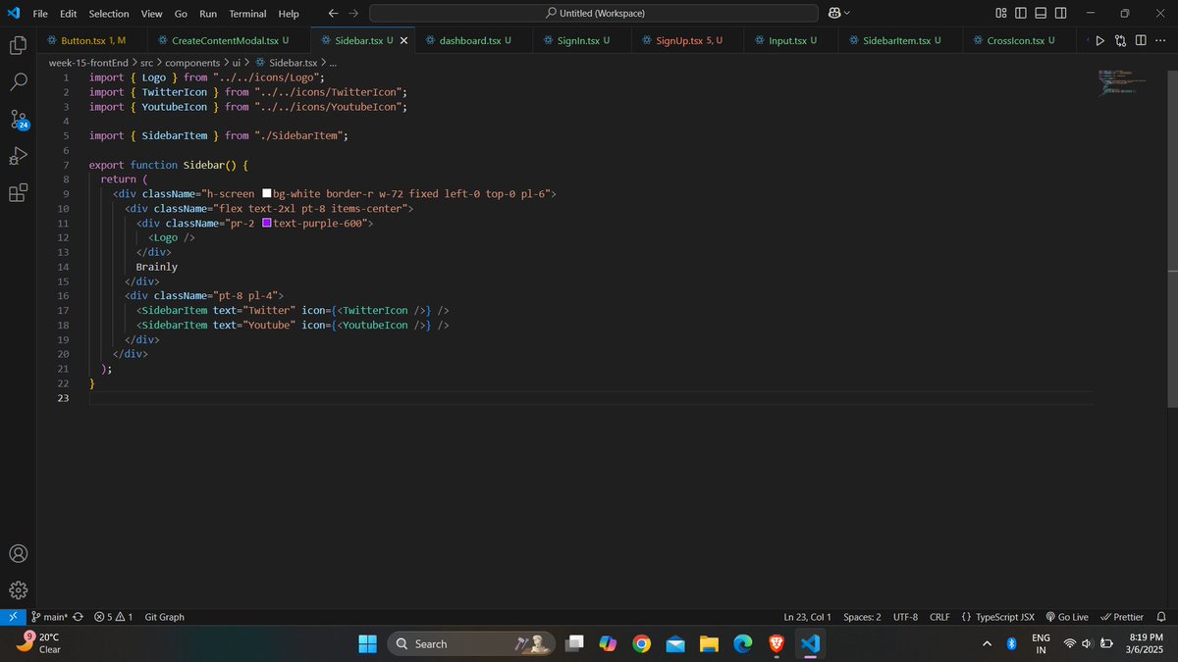The width and height of the screenshot is (1178, 662).
Task: Click week-15-frontEnd in breadcrumb
Action: click(x=88, y=63)
